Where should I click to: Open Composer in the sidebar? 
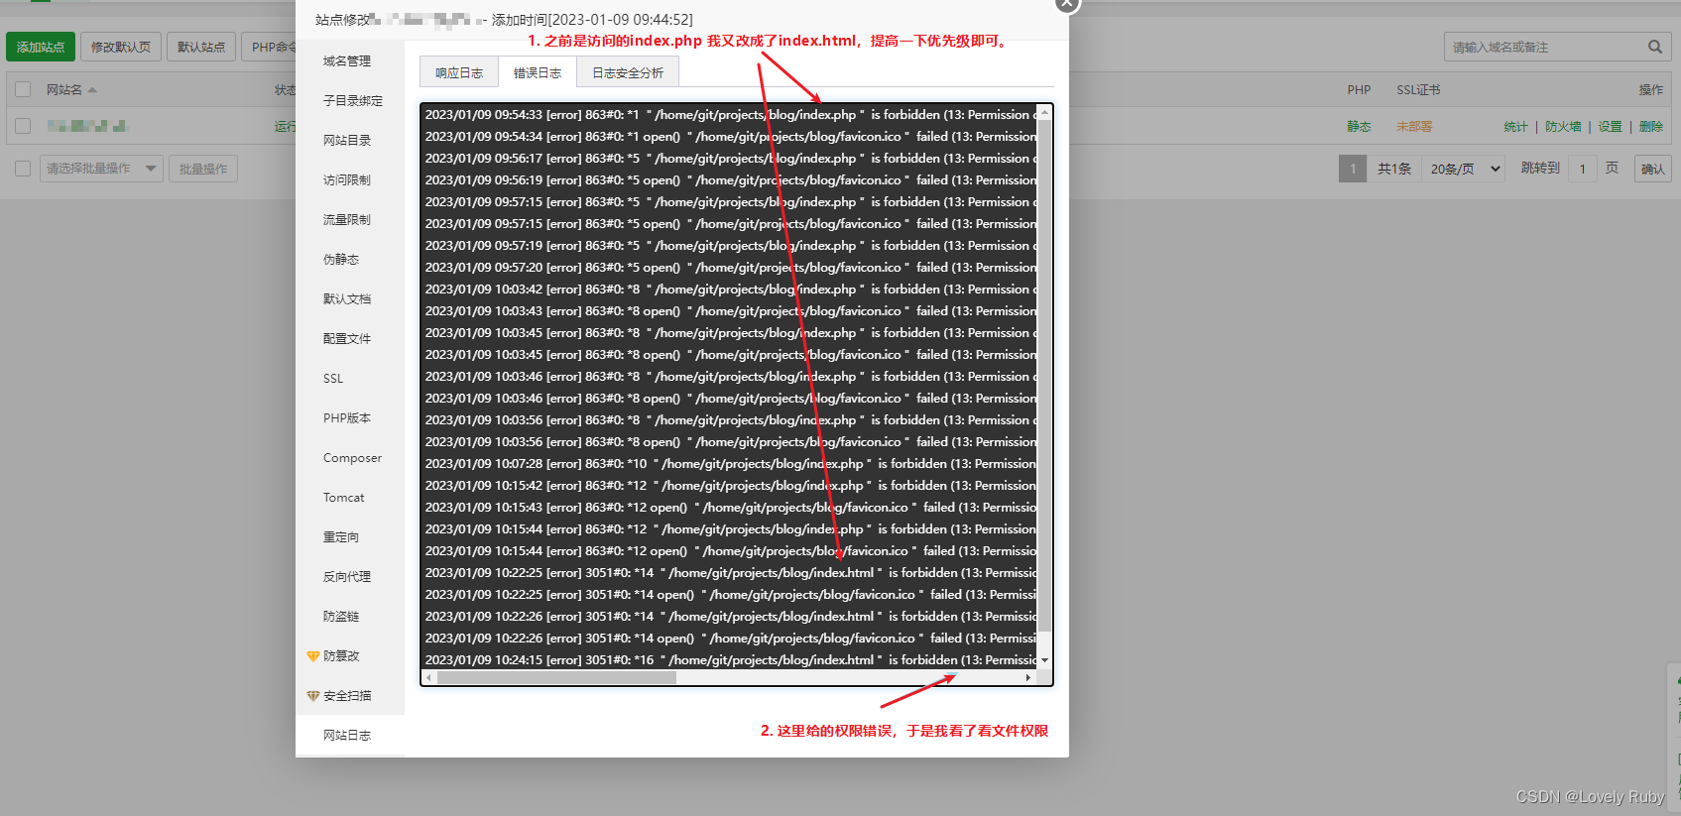[352, 458]
